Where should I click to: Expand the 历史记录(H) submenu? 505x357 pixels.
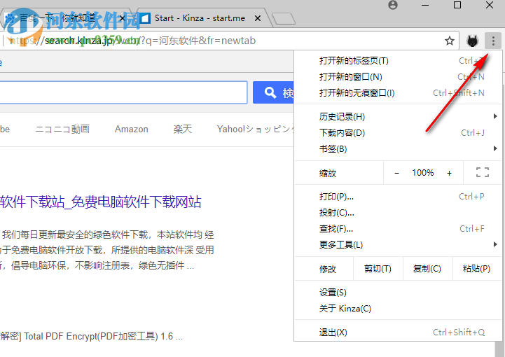point(398,116)
